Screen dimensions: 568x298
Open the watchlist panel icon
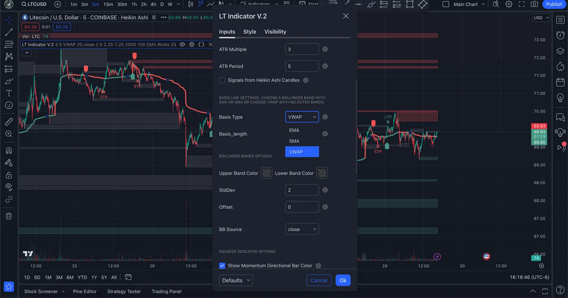click(560, 20)
